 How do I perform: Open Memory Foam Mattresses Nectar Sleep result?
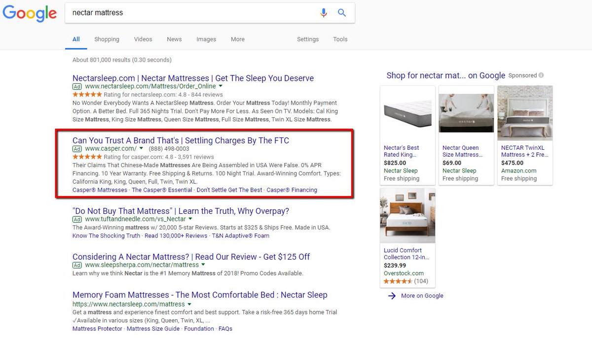click(200, 295)
